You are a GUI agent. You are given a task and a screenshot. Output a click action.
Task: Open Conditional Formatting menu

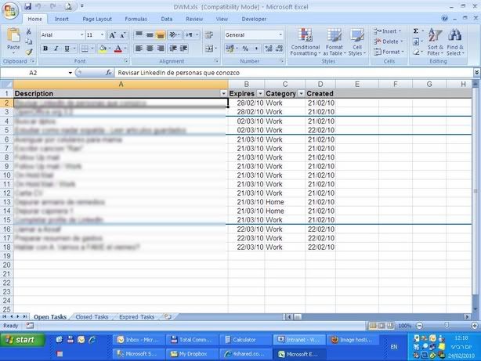point(305,42)
